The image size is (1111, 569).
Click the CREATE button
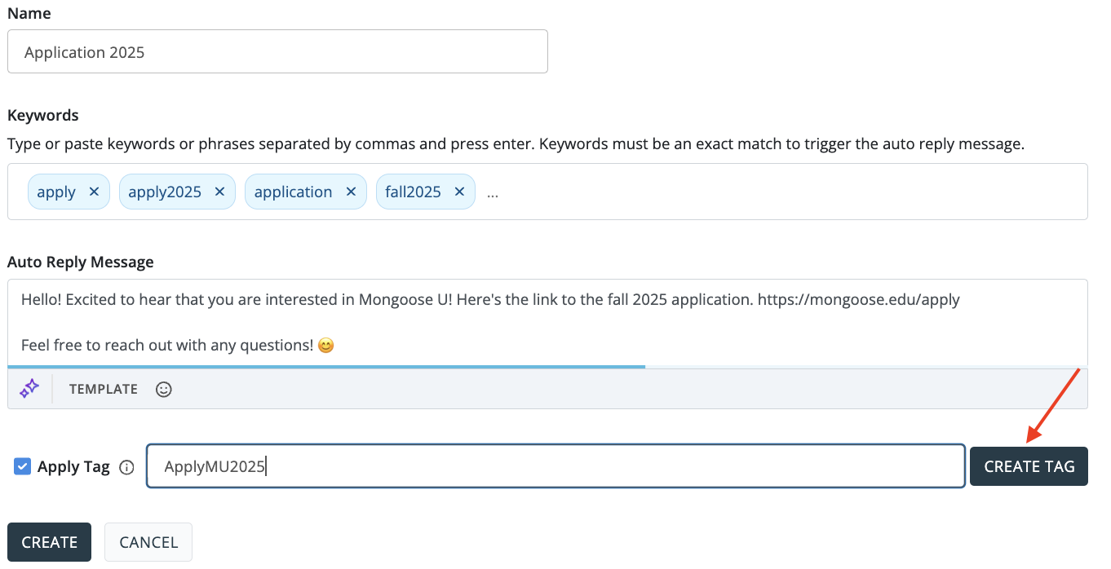(49, 542)
